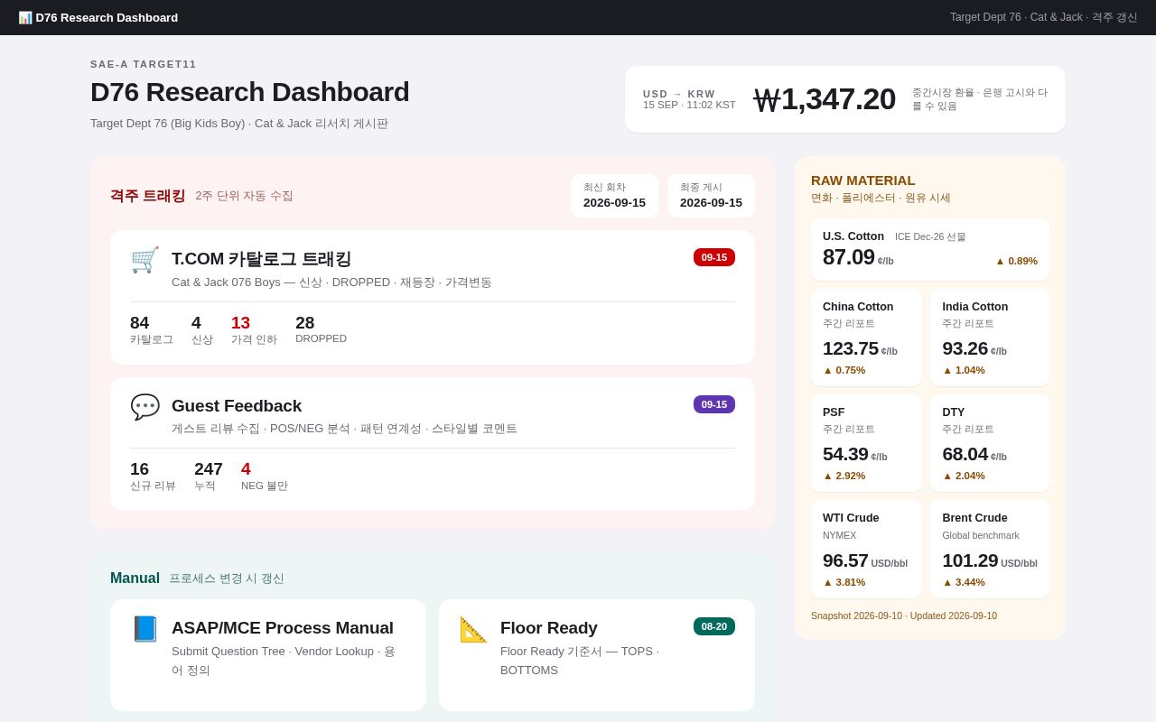This screenshot has width=1156, height=722.
Task: Click the 면화 · 폴리에스터 · 원유 시세 subtitle
Action: click(881, 198)
